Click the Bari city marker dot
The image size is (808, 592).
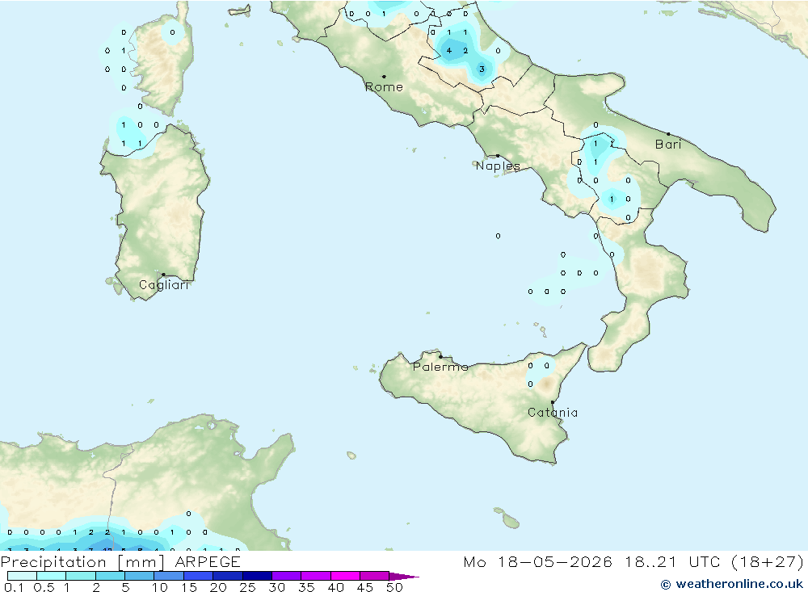(x=668, y=134)
